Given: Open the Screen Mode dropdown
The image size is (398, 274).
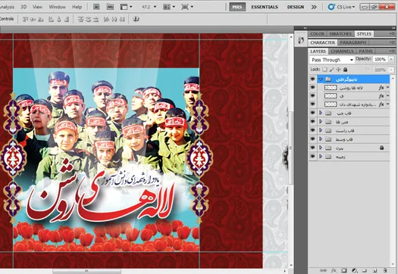Looking at the screenshot, I should (187, 7).
